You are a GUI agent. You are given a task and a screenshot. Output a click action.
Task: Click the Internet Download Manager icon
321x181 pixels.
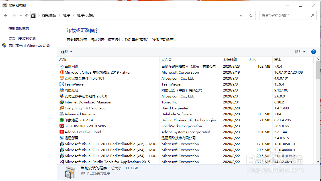click(62, 102)
